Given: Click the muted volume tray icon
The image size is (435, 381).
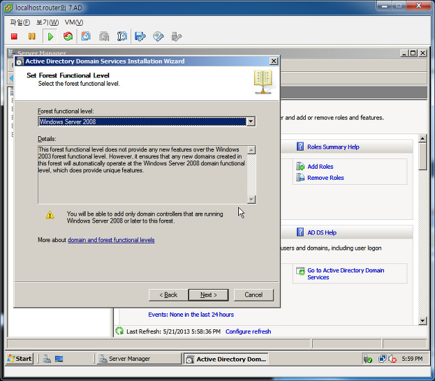Looking at the screenshot, I should coord(392,359).
